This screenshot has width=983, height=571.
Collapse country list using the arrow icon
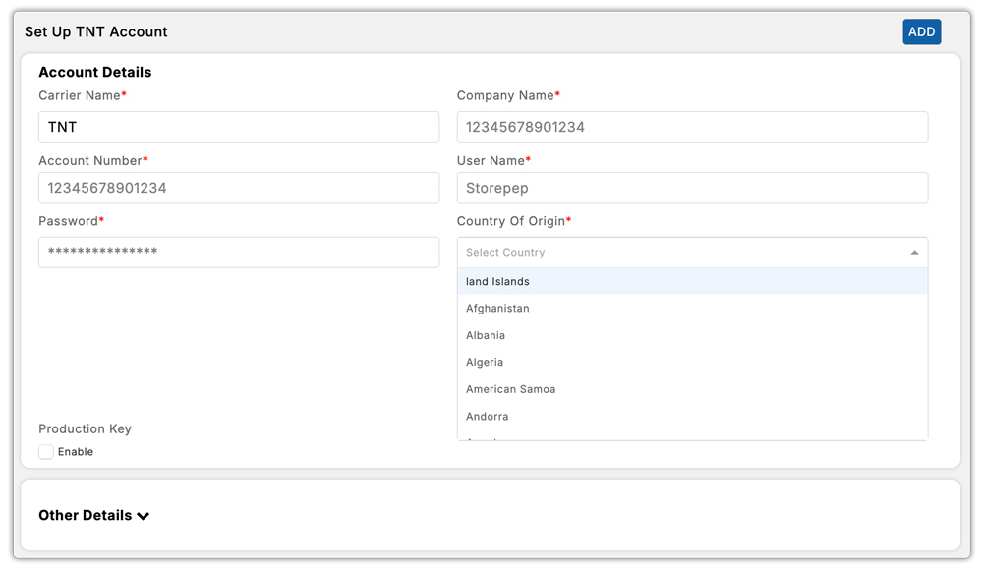(914, 252)
